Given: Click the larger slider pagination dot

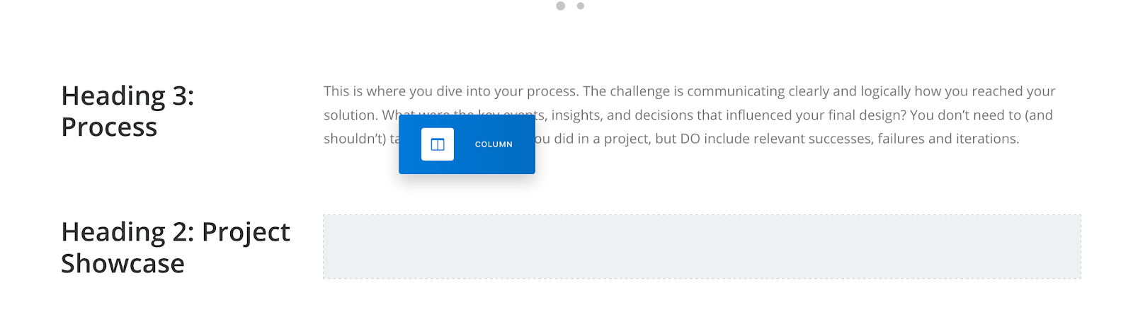Looking at the screenshot, I should click(561, 6).
